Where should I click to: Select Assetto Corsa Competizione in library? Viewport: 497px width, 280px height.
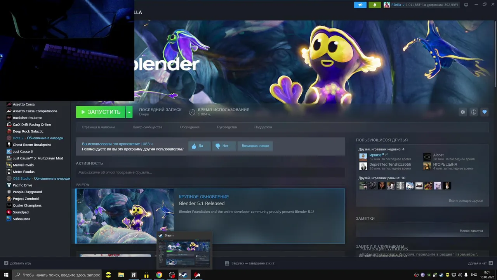pos(35,111)
